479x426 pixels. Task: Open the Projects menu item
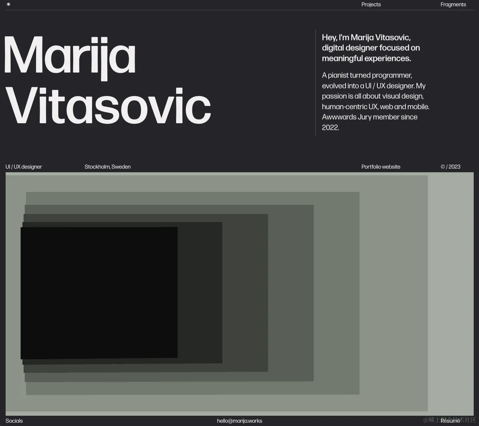click(371, 4)
